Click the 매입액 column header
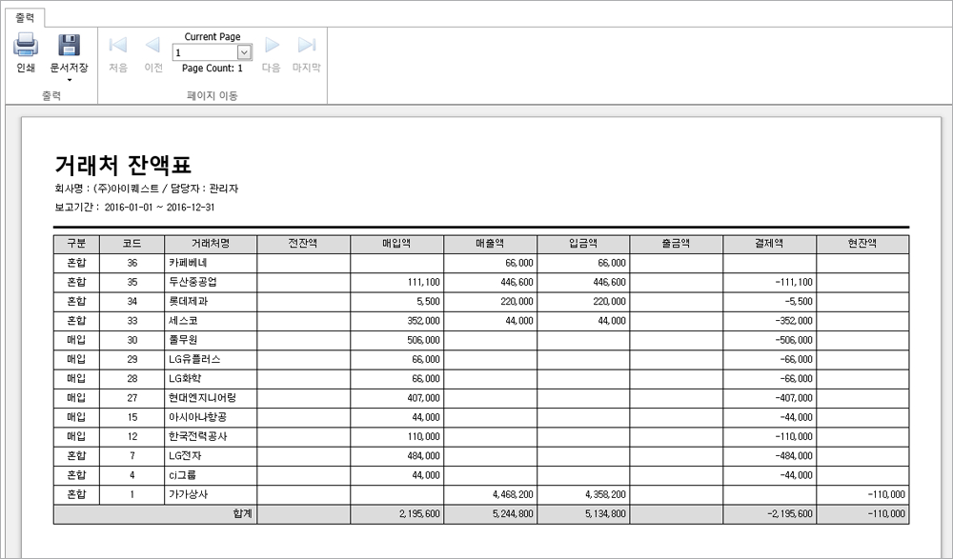953x559 pixels. coord(396,244)
